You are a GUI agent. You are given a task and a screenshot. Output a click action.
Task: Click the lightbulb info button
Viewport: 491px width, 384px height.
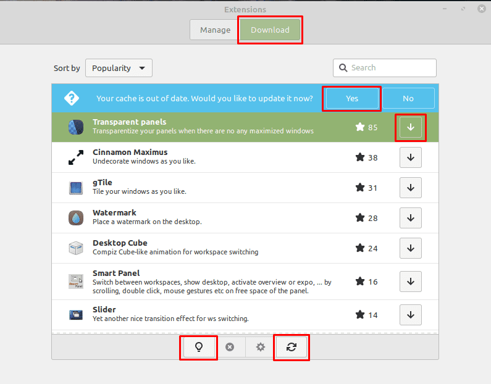pos(199,347)
